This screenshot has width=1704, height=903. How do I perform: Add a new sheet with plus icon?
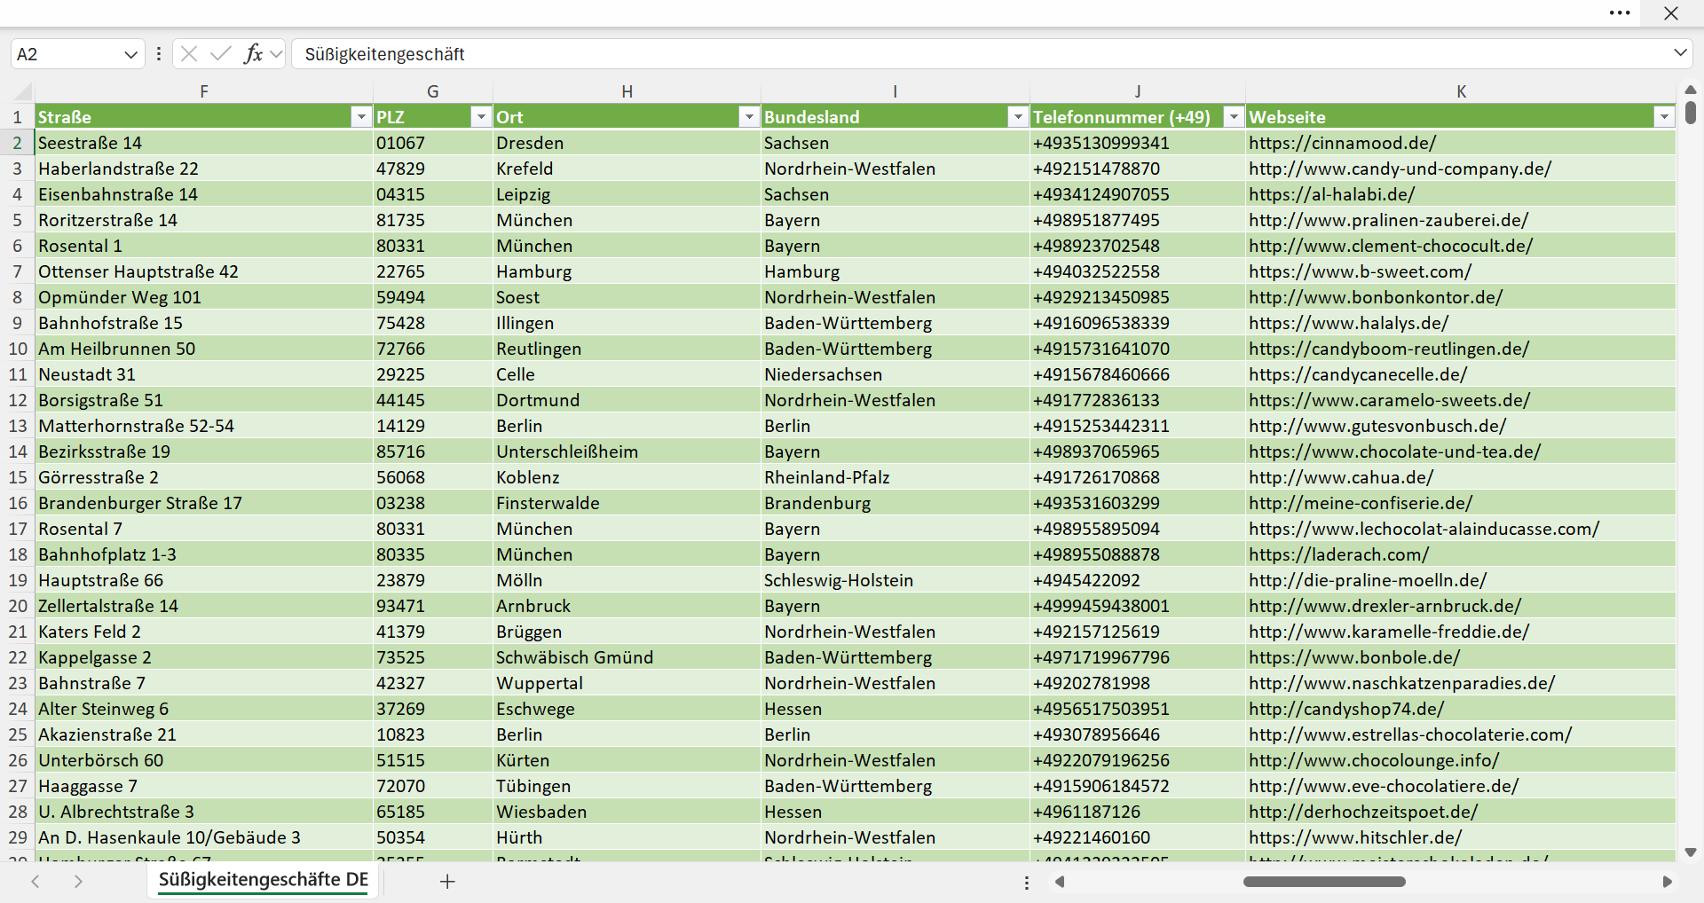click(x=447, y=881)
